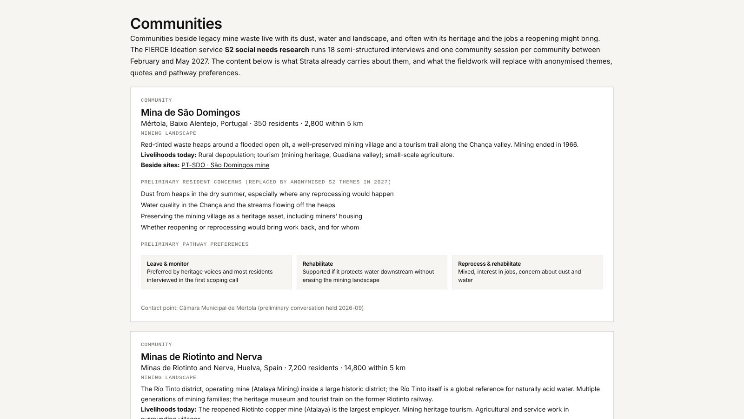Image resolution: width=744 pixels, height=419 pixels.
Task: Click the Preliminary Pathway Preferences label
Action: pyautogui.click(x=194, y=244)
